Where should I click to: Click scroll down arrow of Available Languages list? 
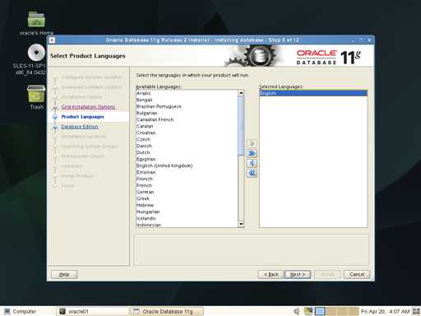point(241,224)
